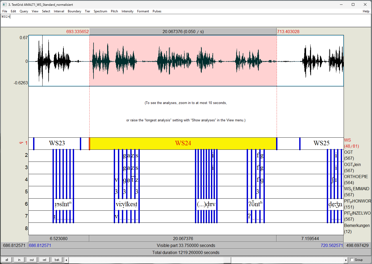Screen dimensions: 372x264
Task: Open the Intensity menu
Action: click(x=127, y=11)
